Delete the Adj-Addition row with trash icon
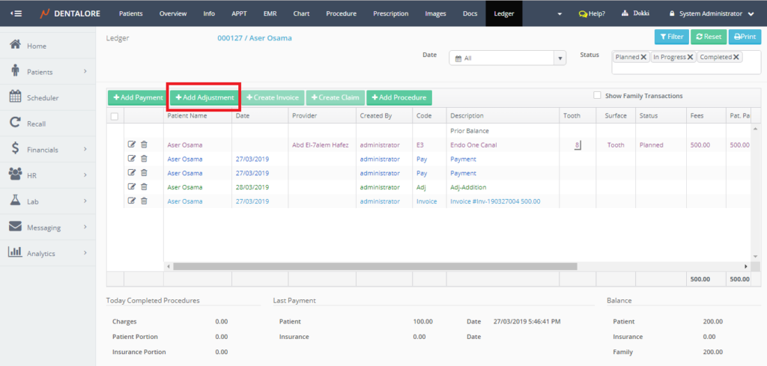 tap(144, 186)
